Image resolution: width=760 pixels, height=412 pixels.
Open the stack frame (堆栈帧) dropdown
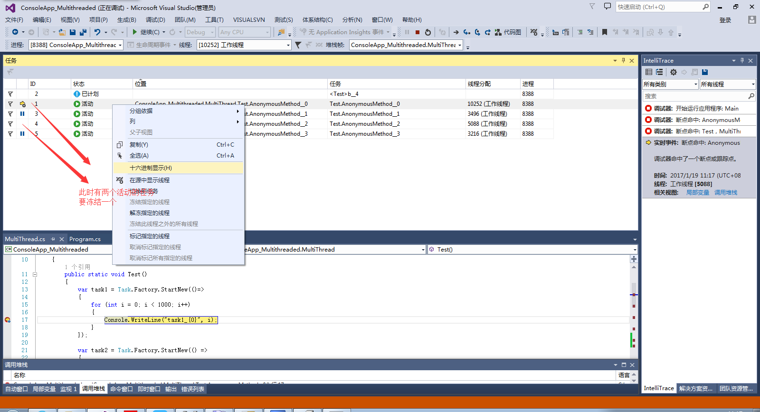pyautogui.click(x=406, y=45)
